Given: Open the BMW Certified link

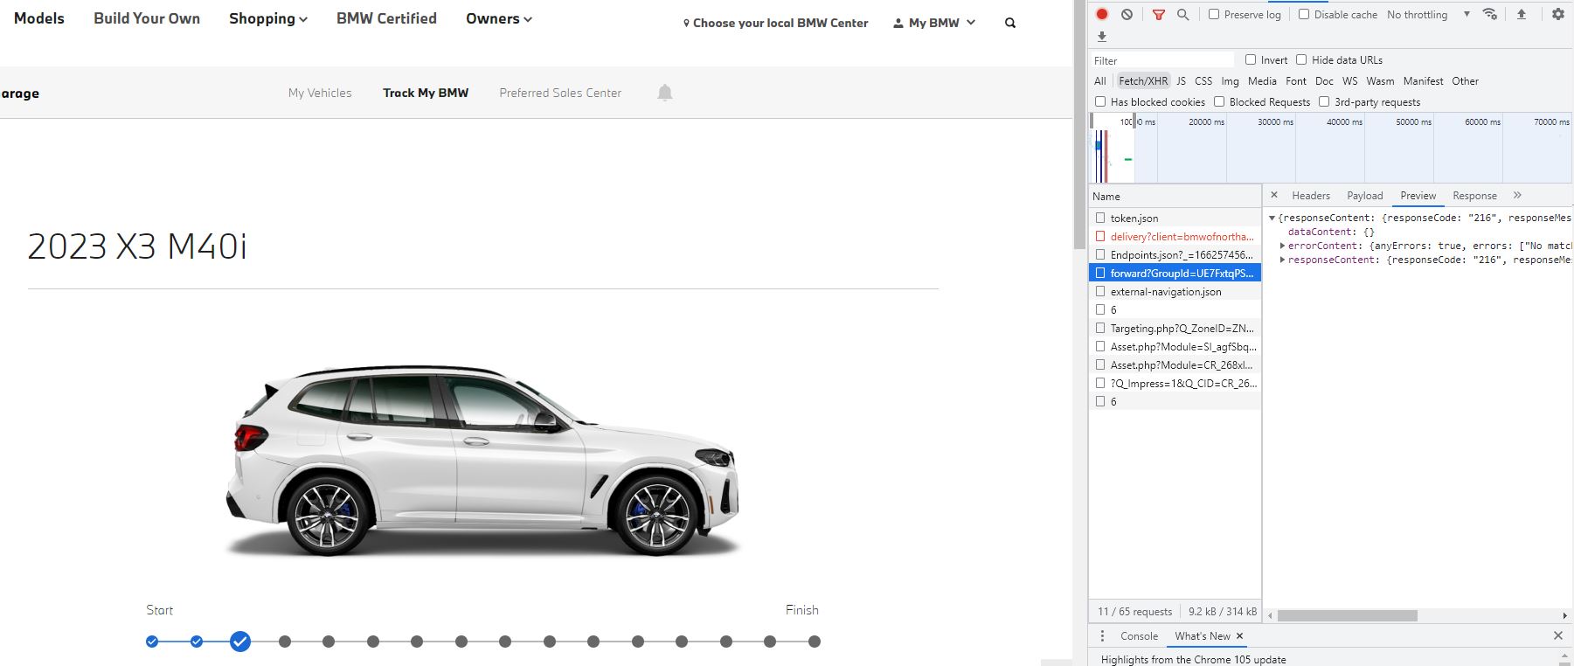Looking at the screenshot, I should [x=386, y=18].
